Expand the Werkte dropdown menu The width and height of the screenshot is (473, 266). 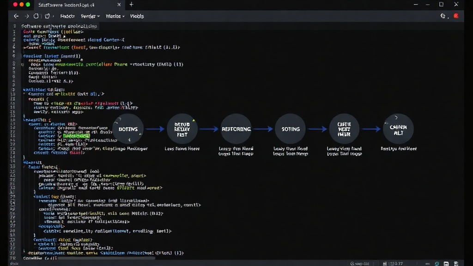pyautogui.click(x=115, y=16)
